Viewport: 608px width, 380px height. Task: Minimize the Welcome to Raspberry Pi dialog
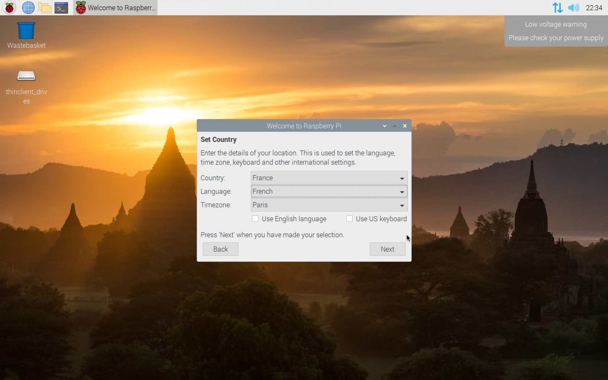click(x=385, y=126)
